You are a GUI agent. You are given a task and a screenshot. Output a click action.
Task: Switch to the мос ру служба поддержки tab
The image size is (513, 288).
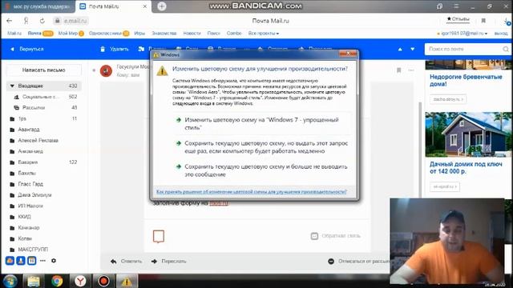[x=38, y=6]
